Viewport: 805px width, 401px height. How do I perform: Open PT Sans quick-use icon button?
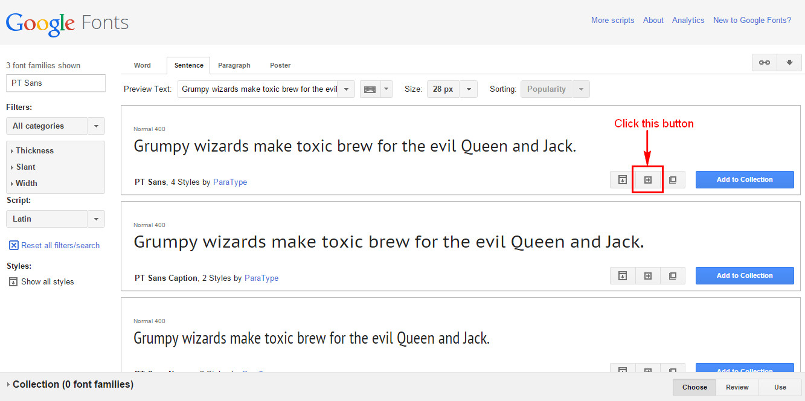tap(648, 180)
